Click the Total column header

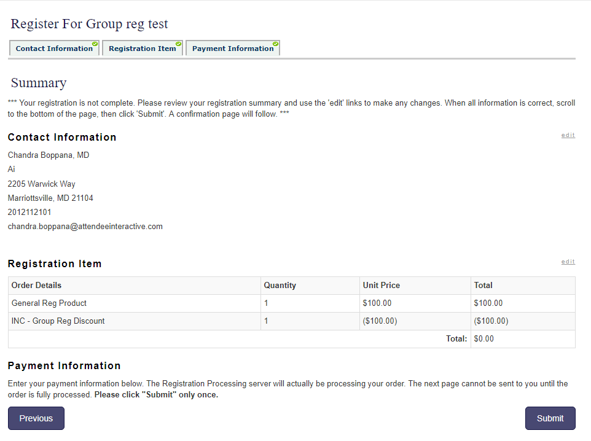click(483, 286)
